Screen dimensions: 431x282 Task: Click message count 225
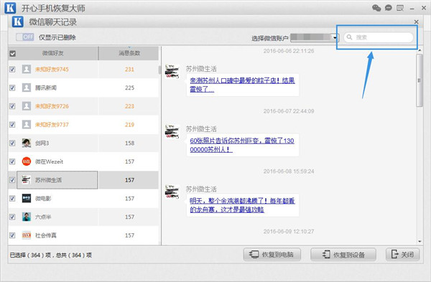pos(129,88)
